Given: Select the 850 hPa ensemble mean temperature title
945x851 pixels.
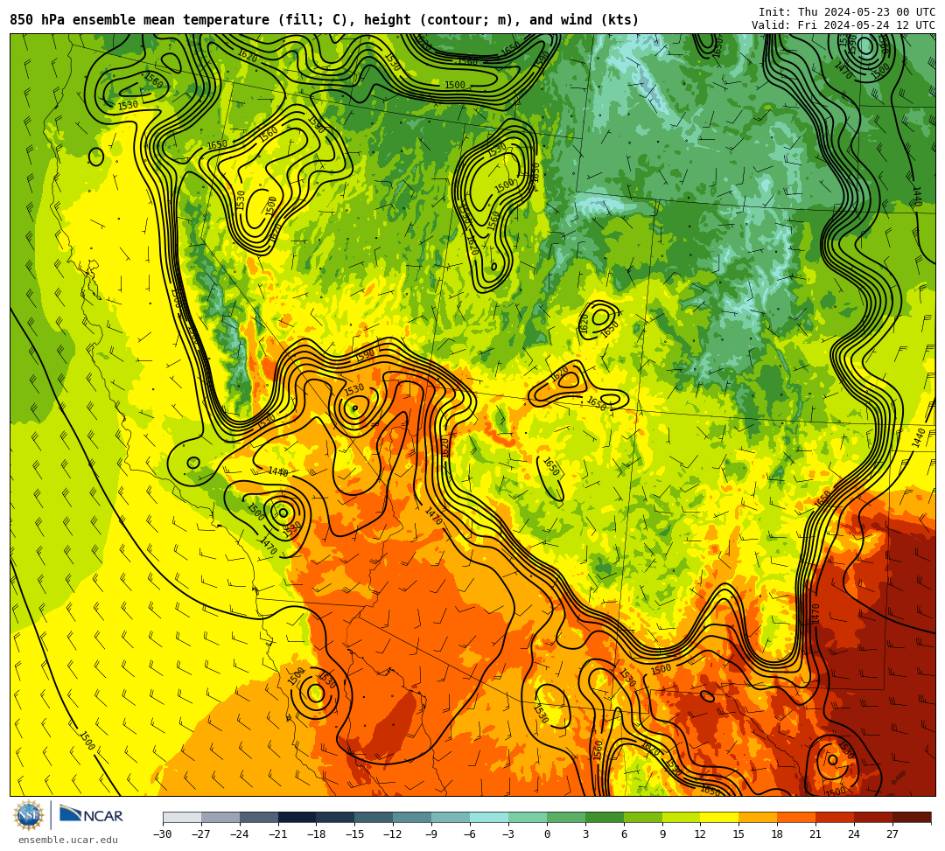Looking at the screenshot, I should pyautogui.click(x=325, y=20).
